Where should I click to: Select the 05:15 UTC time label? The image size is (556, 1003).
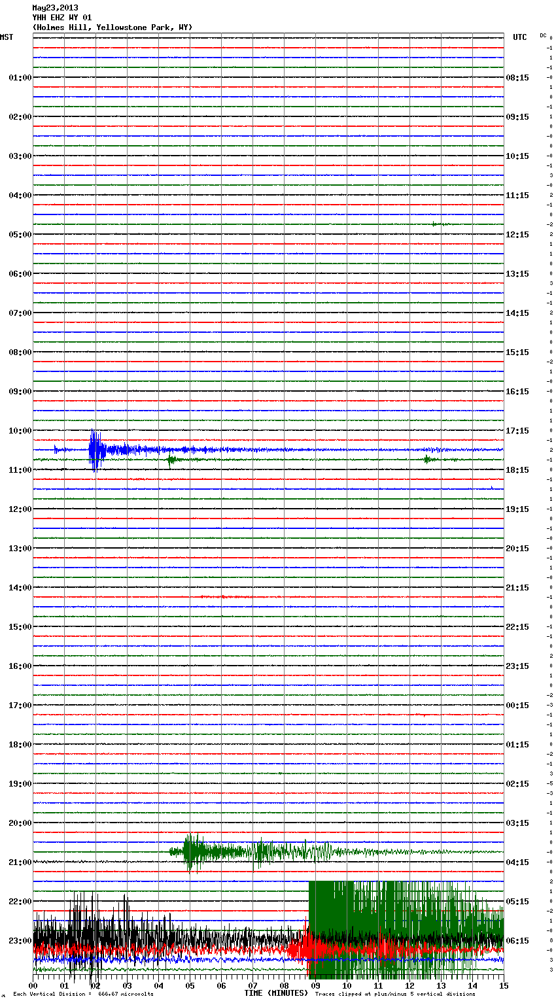(517, 902)
